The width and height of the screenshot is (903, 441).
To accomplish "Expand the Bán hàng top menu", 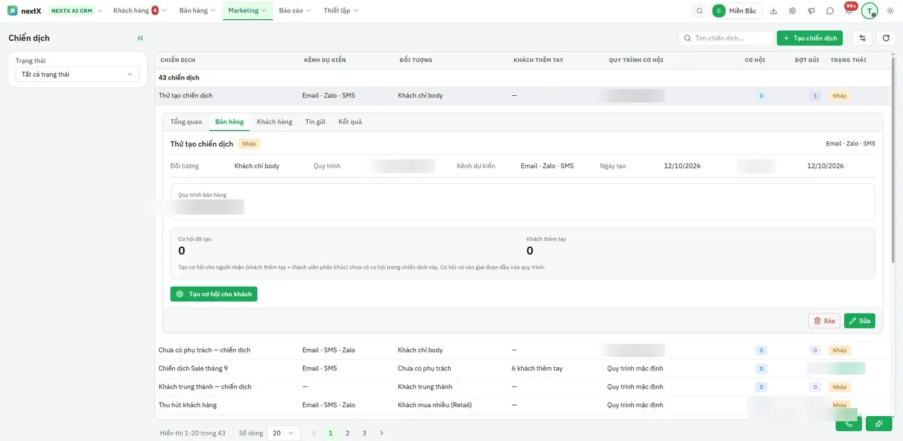I will (197, 11).
